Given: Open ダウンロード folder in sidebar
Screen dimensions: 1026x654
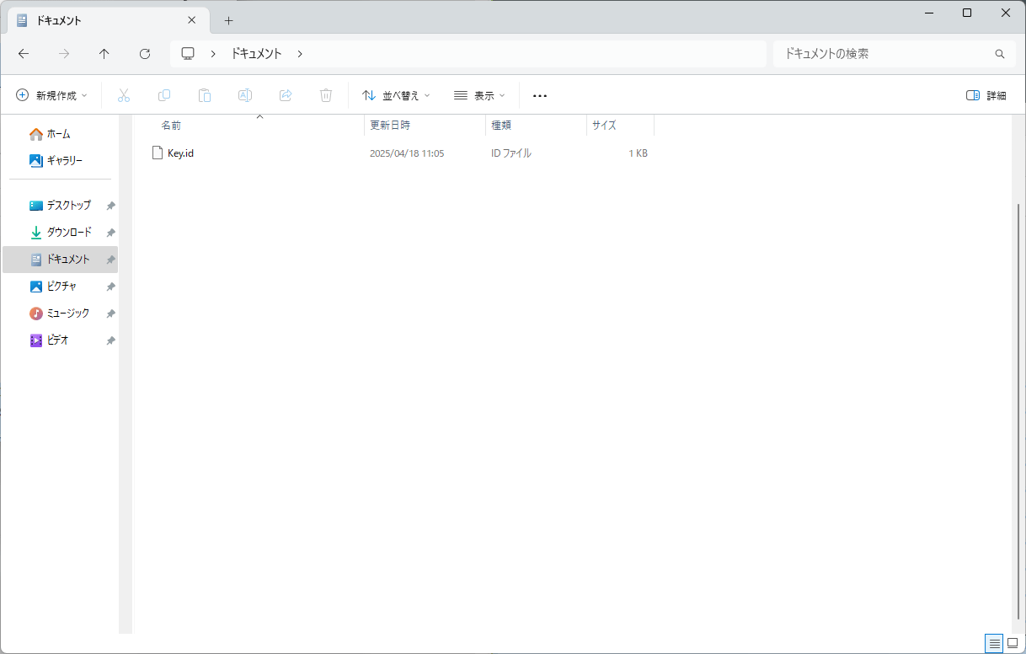Looking at the screenshot, I should (x=68, y=233).
